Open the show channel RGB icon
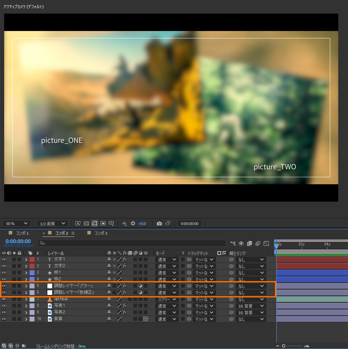The width and height of the screenshot is (348, 349). point(125,223)
